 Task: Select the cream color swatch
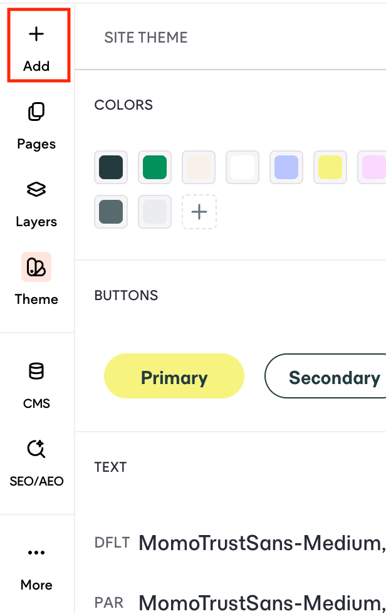(x=199, y=167)
